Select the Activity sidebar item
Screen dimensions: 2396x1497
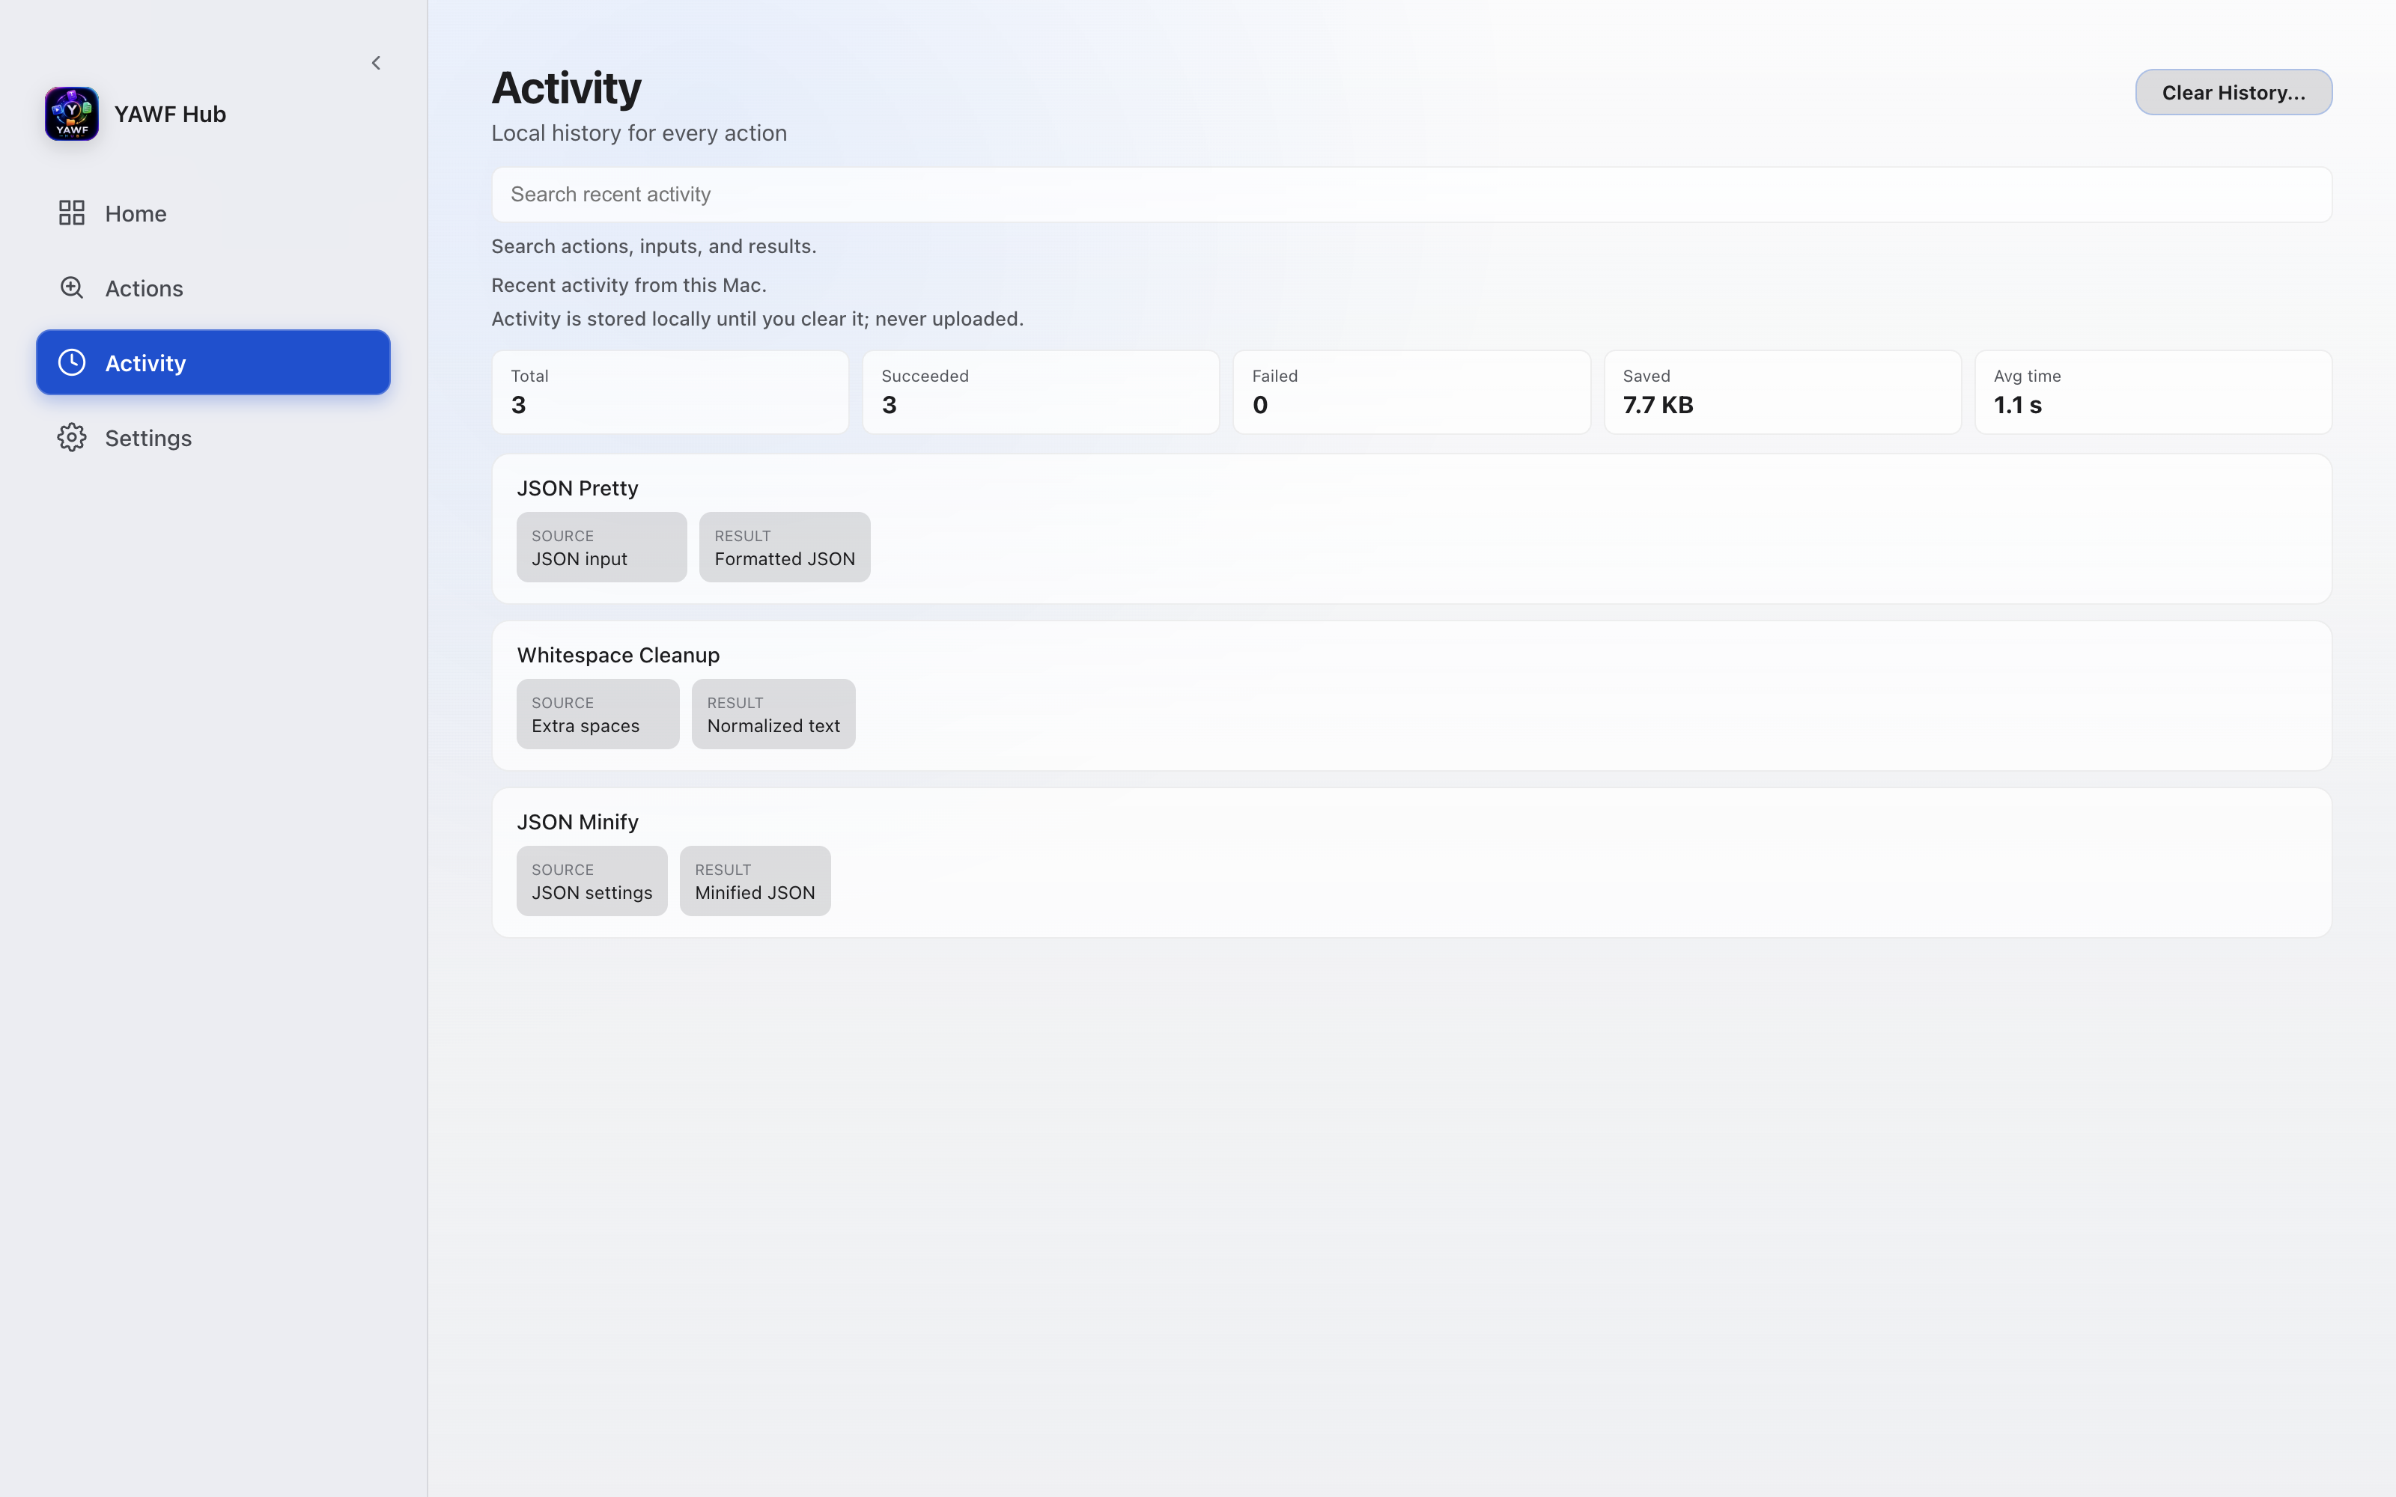pos(213,362)
